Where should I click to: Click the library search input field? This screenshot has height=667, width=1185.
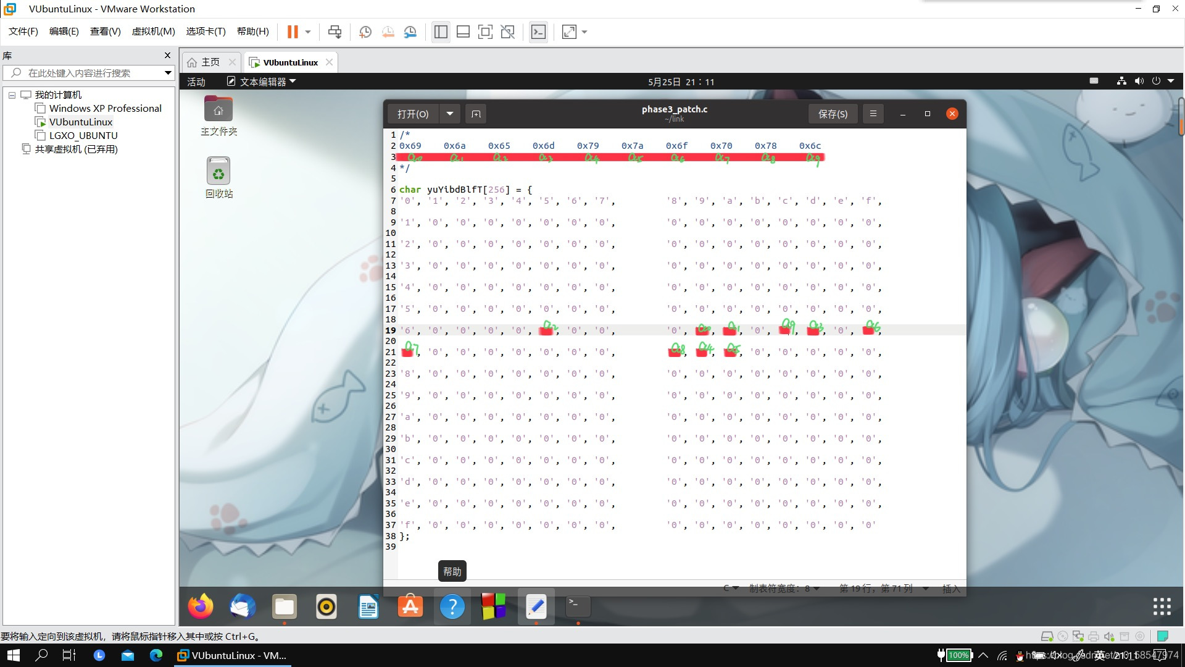[89, 73]
